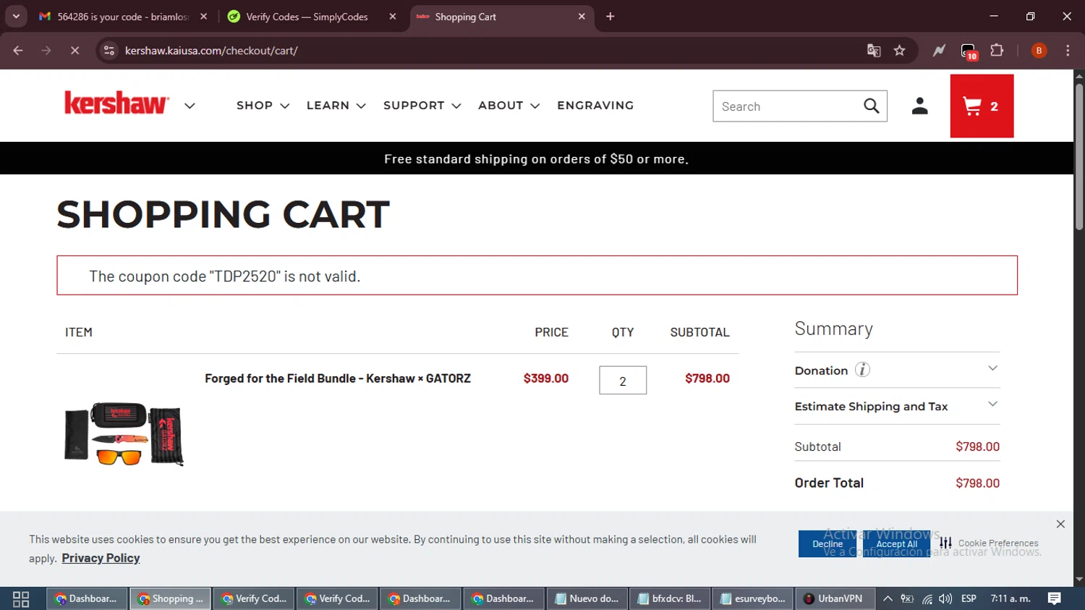Bookmark this page with the star icon
The height and width of the screenshot is (610, 1085).
(x=899, y=51)
